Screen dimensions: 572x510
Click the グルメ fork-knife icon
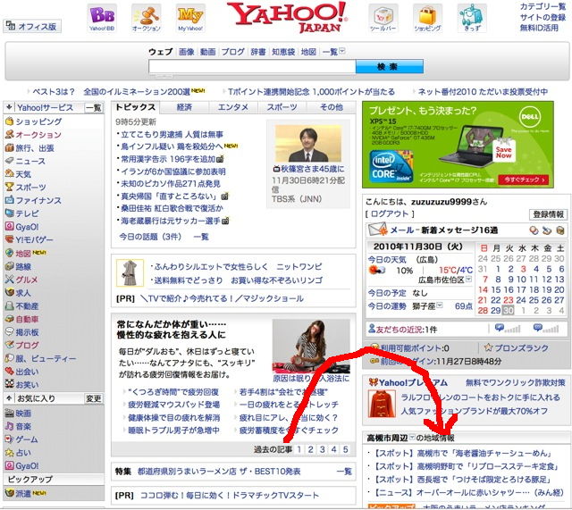[x=9, y=280]
